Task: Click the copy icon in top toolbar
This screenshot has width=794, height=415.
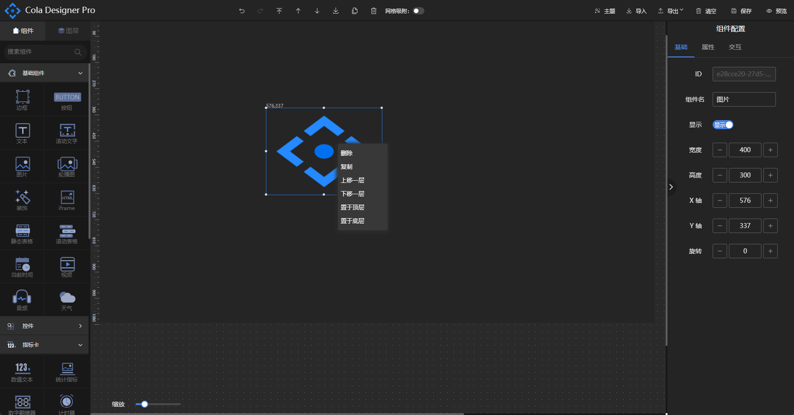Action: click(355, 11)
